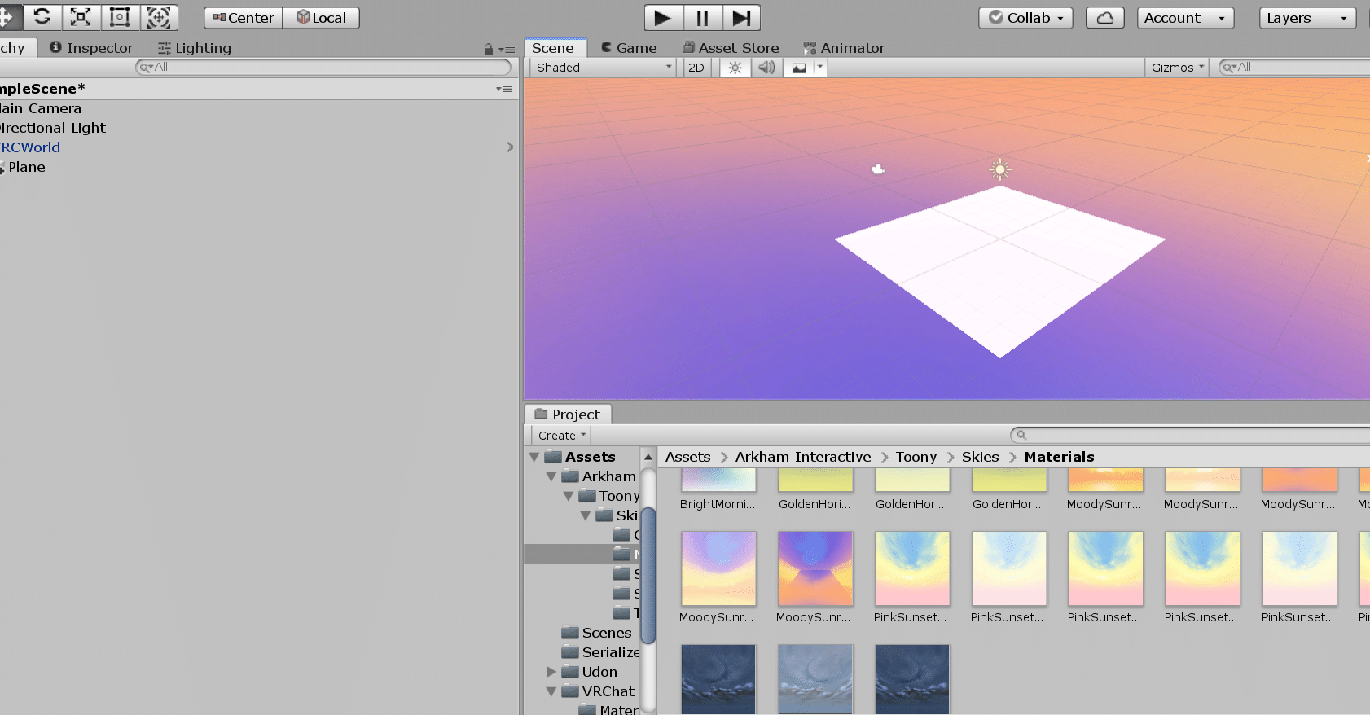Toggle 2D view mode

pos(696,68)
